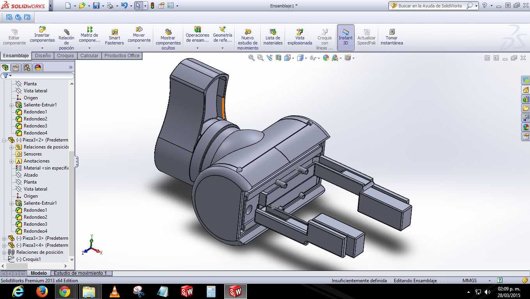Collapse the Pieza3<2> tree node
The image size is (530, 299).
pos(4,140)
